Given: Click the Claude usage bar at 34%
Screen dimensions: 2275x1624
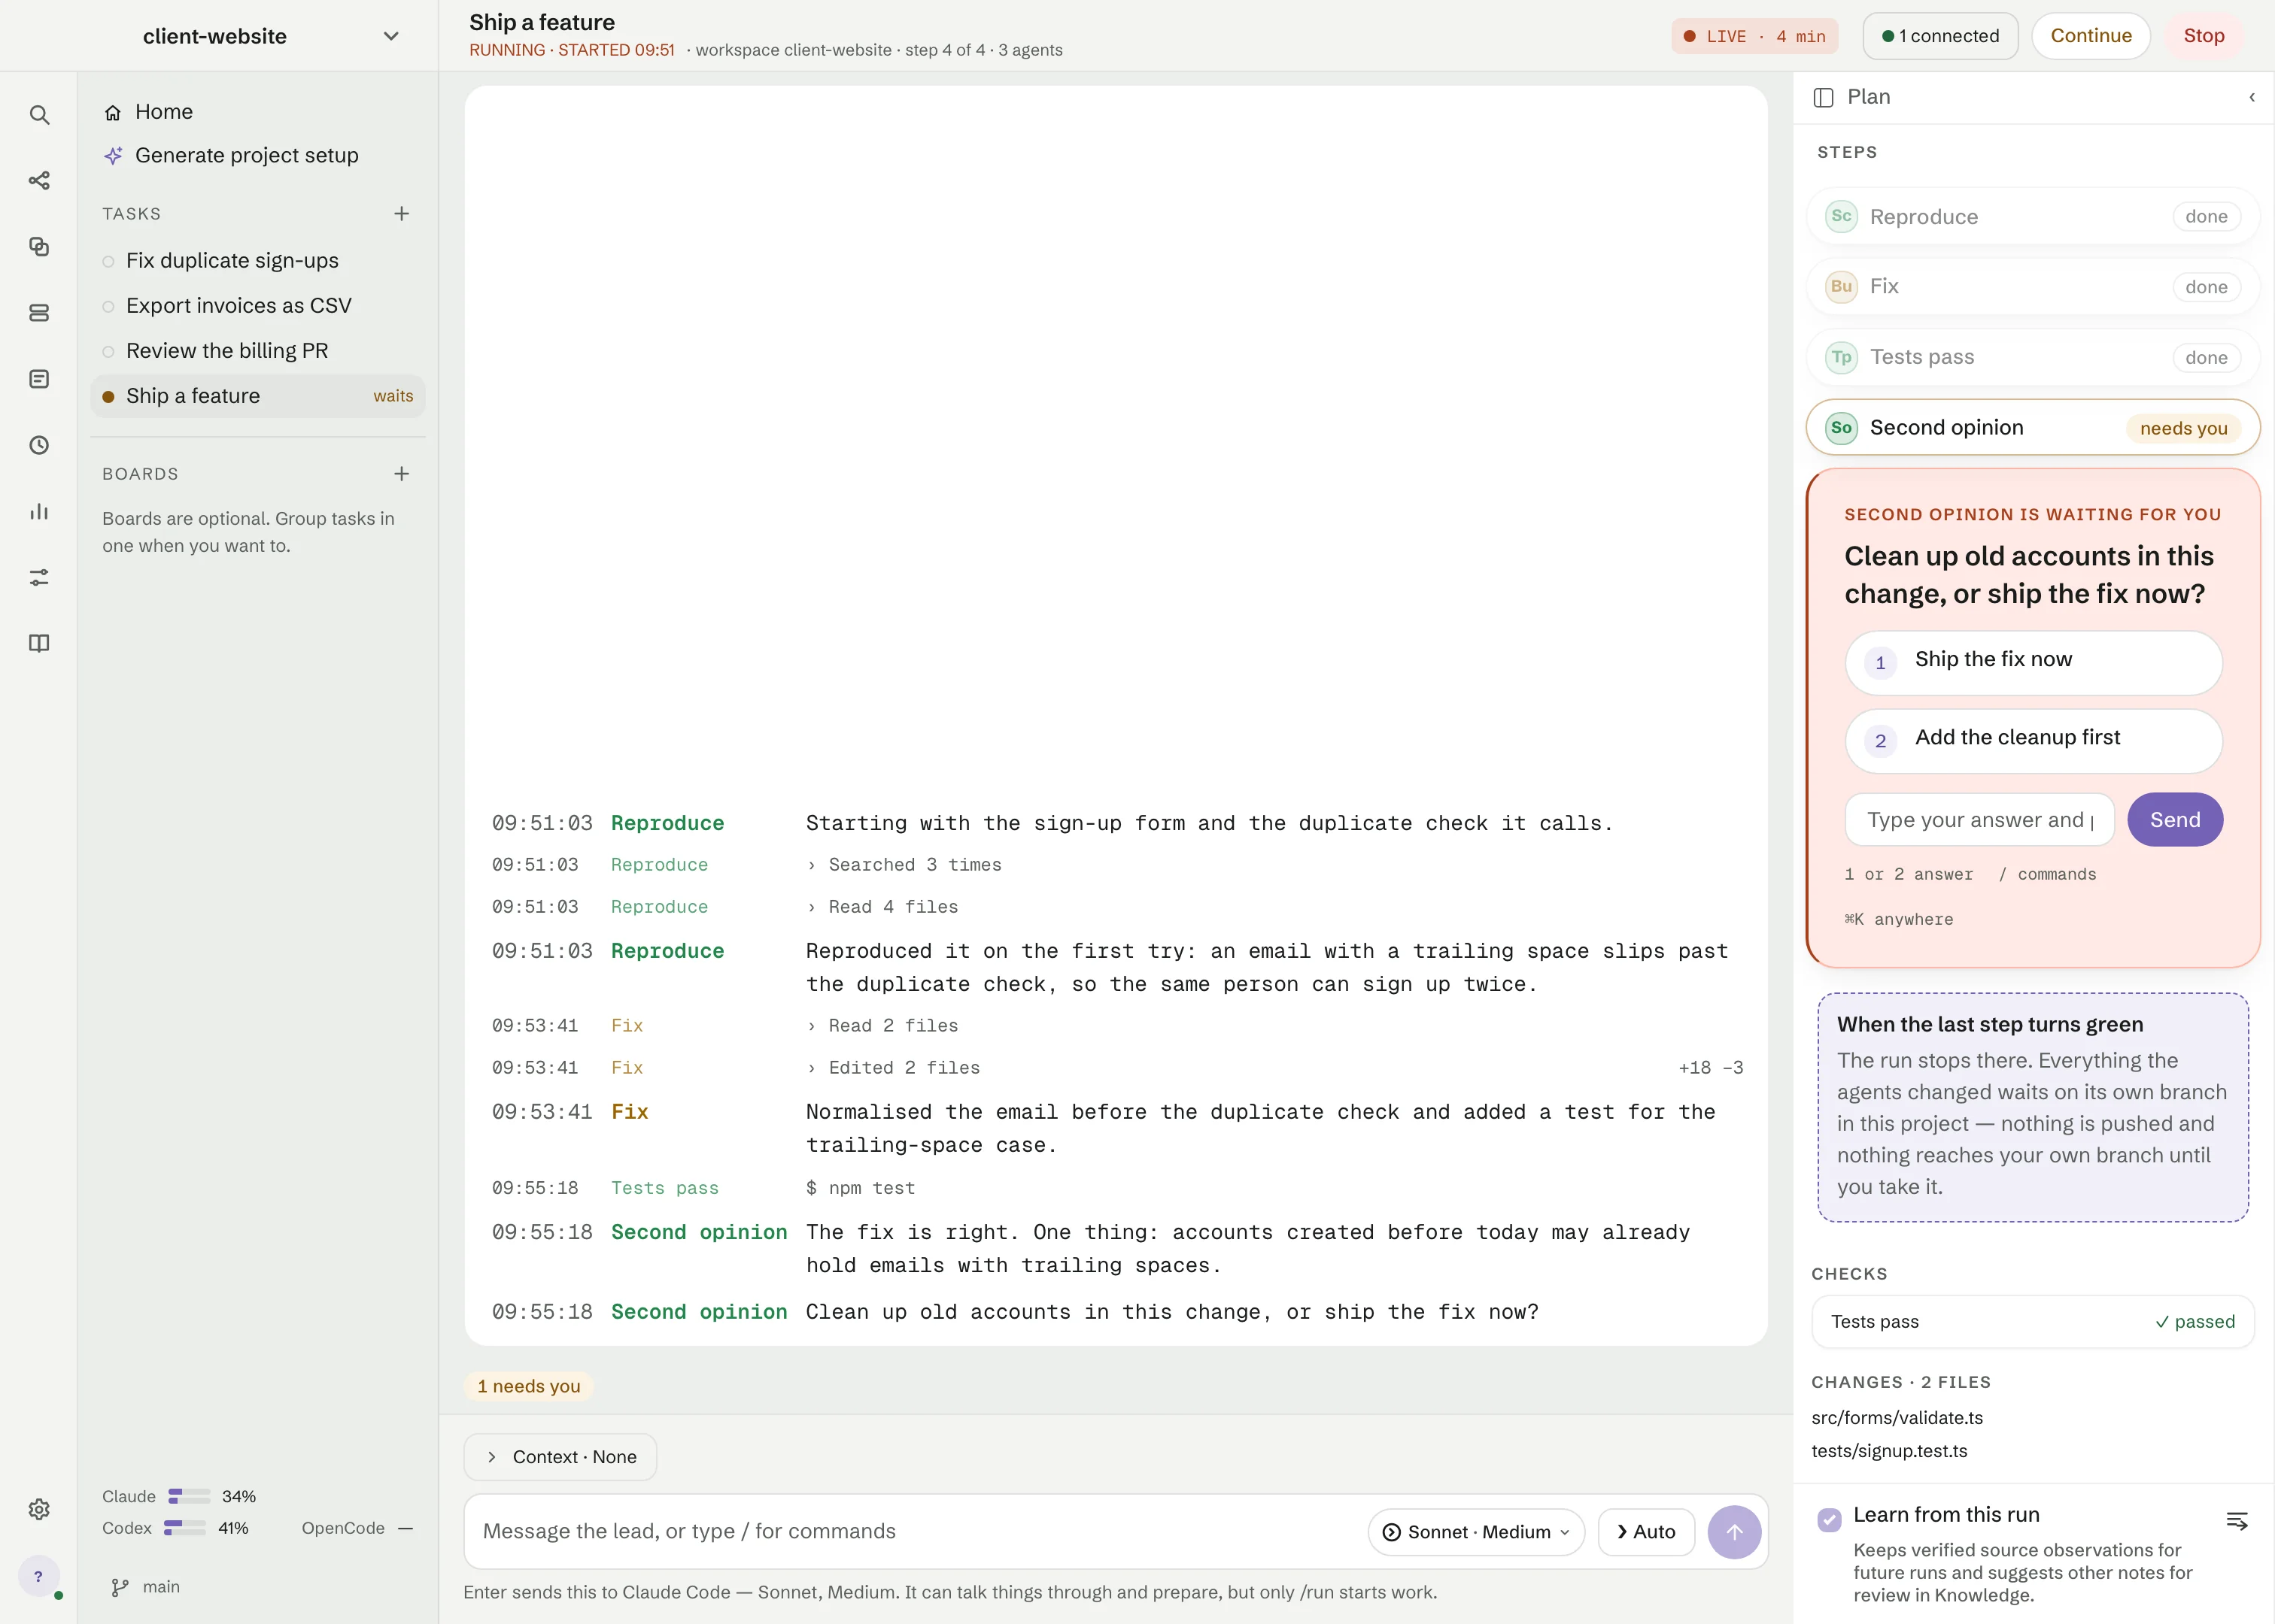Looking at the screenshot, I should [189, 1496].
